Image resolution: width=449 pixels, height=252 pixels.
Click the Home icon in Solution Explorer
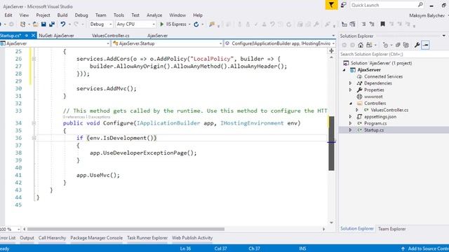pyautogui.click(x=361, y=45)
